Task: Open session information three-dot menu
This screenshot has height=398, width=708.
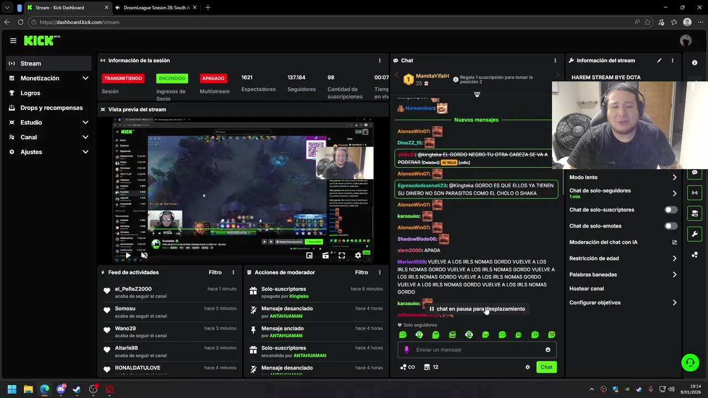Action: click(379, 60)
